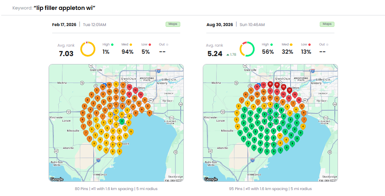Click the 56% High value
Screen dimensions: 385x196
click(268, 52)
